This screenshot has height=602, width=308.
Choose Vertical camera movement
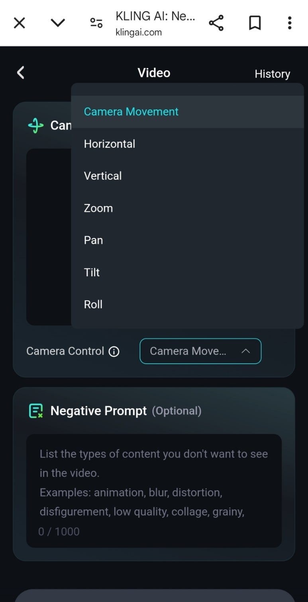click(x=187, y=176)
